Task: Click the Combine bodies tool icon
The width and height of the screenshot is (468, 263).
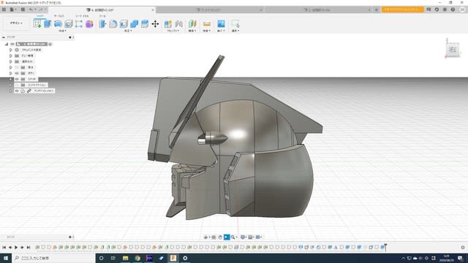Action: (x=135, y=24)
